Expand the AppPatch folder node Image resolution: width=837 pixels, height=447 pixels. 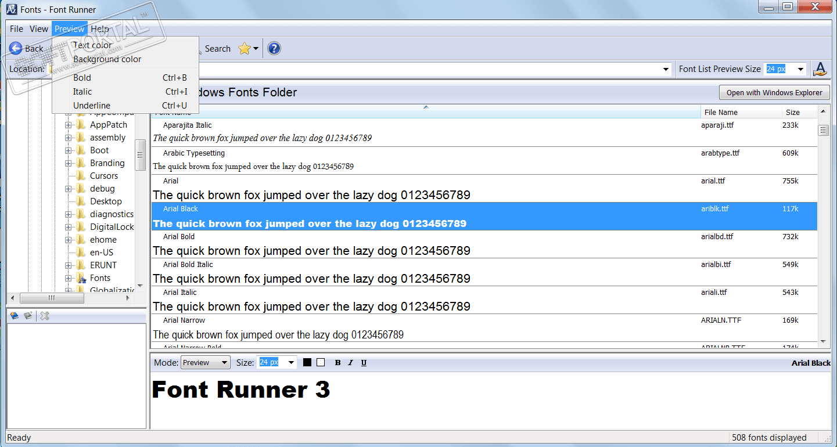(x=68, y=125)
